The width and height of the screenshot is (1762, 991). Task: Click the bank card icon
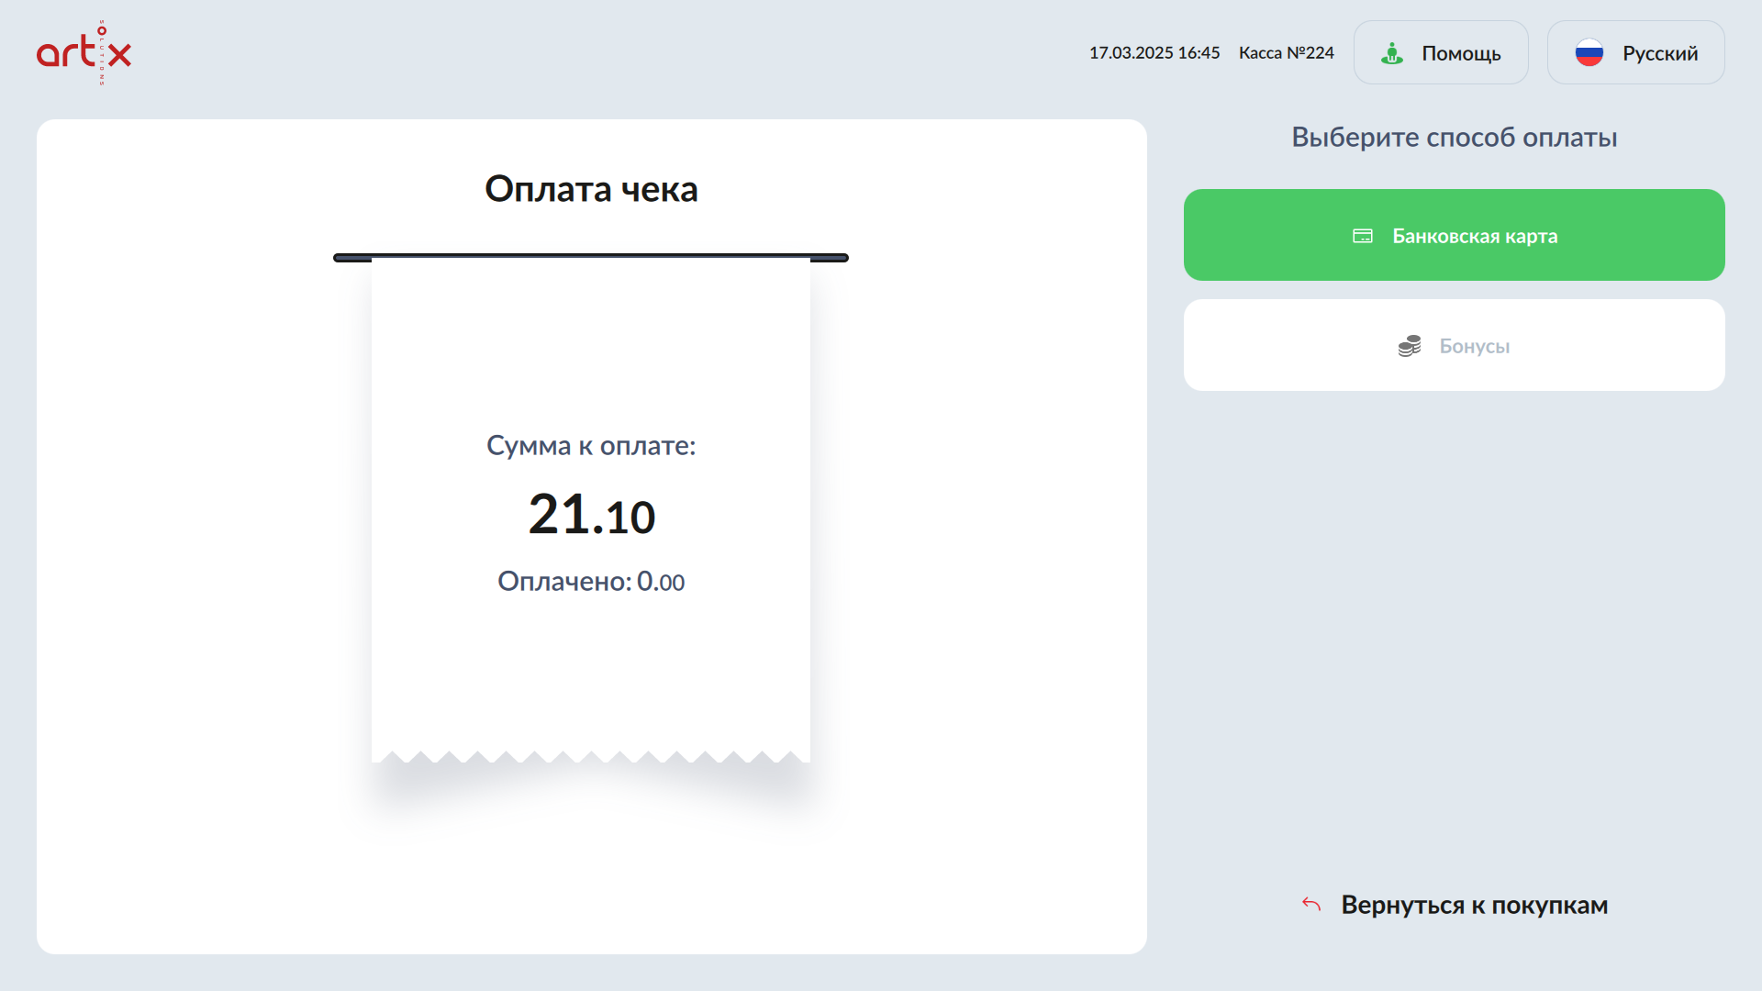(x=1363, y=236)
